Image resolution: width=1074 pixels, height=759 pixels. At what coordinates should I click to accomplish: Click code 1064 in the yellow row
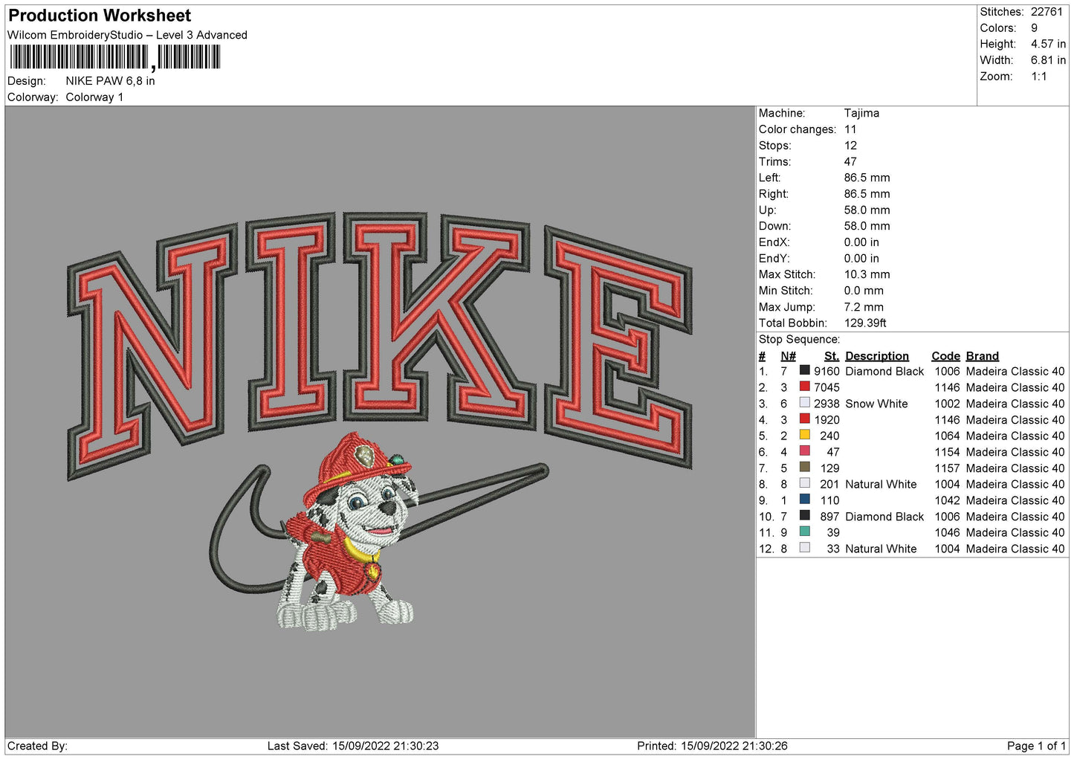pyautogui.click(x=947, y=436)
